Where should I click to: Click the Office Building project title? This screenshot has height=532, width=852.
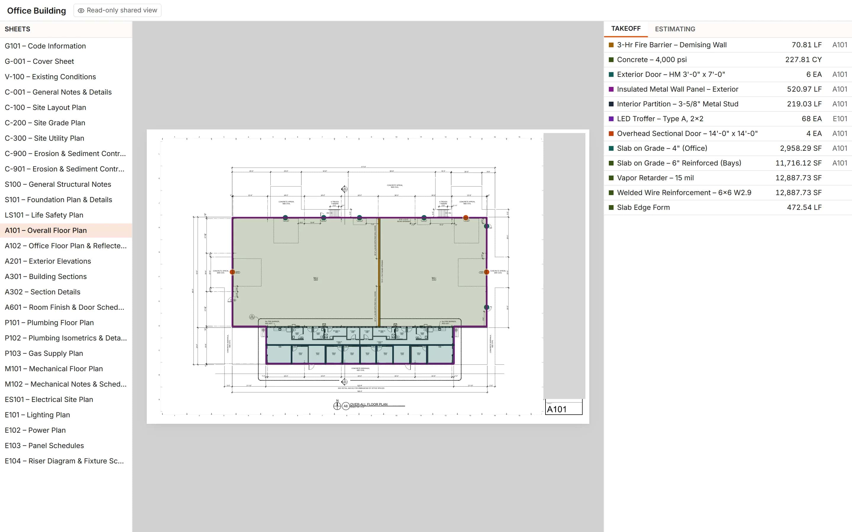(x=37, y=11)
